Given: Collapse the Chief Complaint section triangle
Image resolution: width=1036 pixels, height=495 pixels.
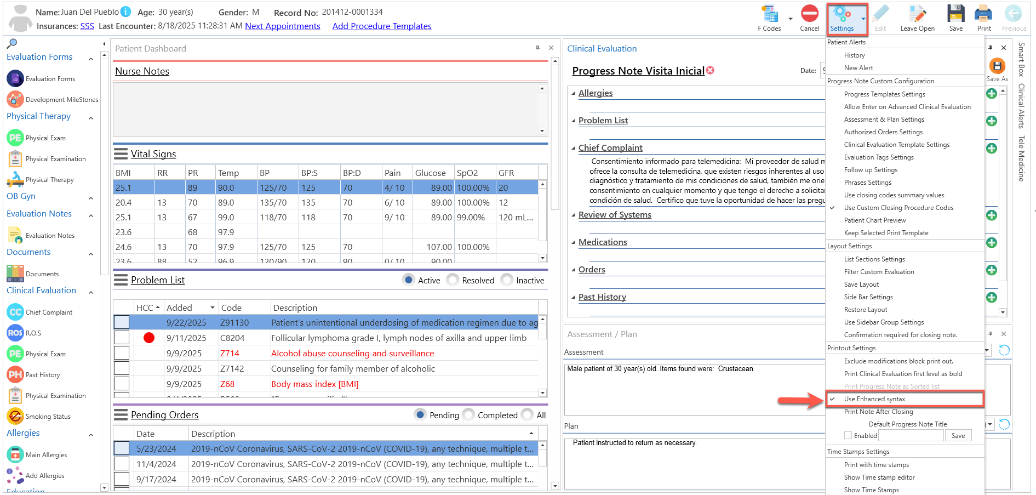Looking at the screenshot, I should point(573,149).
